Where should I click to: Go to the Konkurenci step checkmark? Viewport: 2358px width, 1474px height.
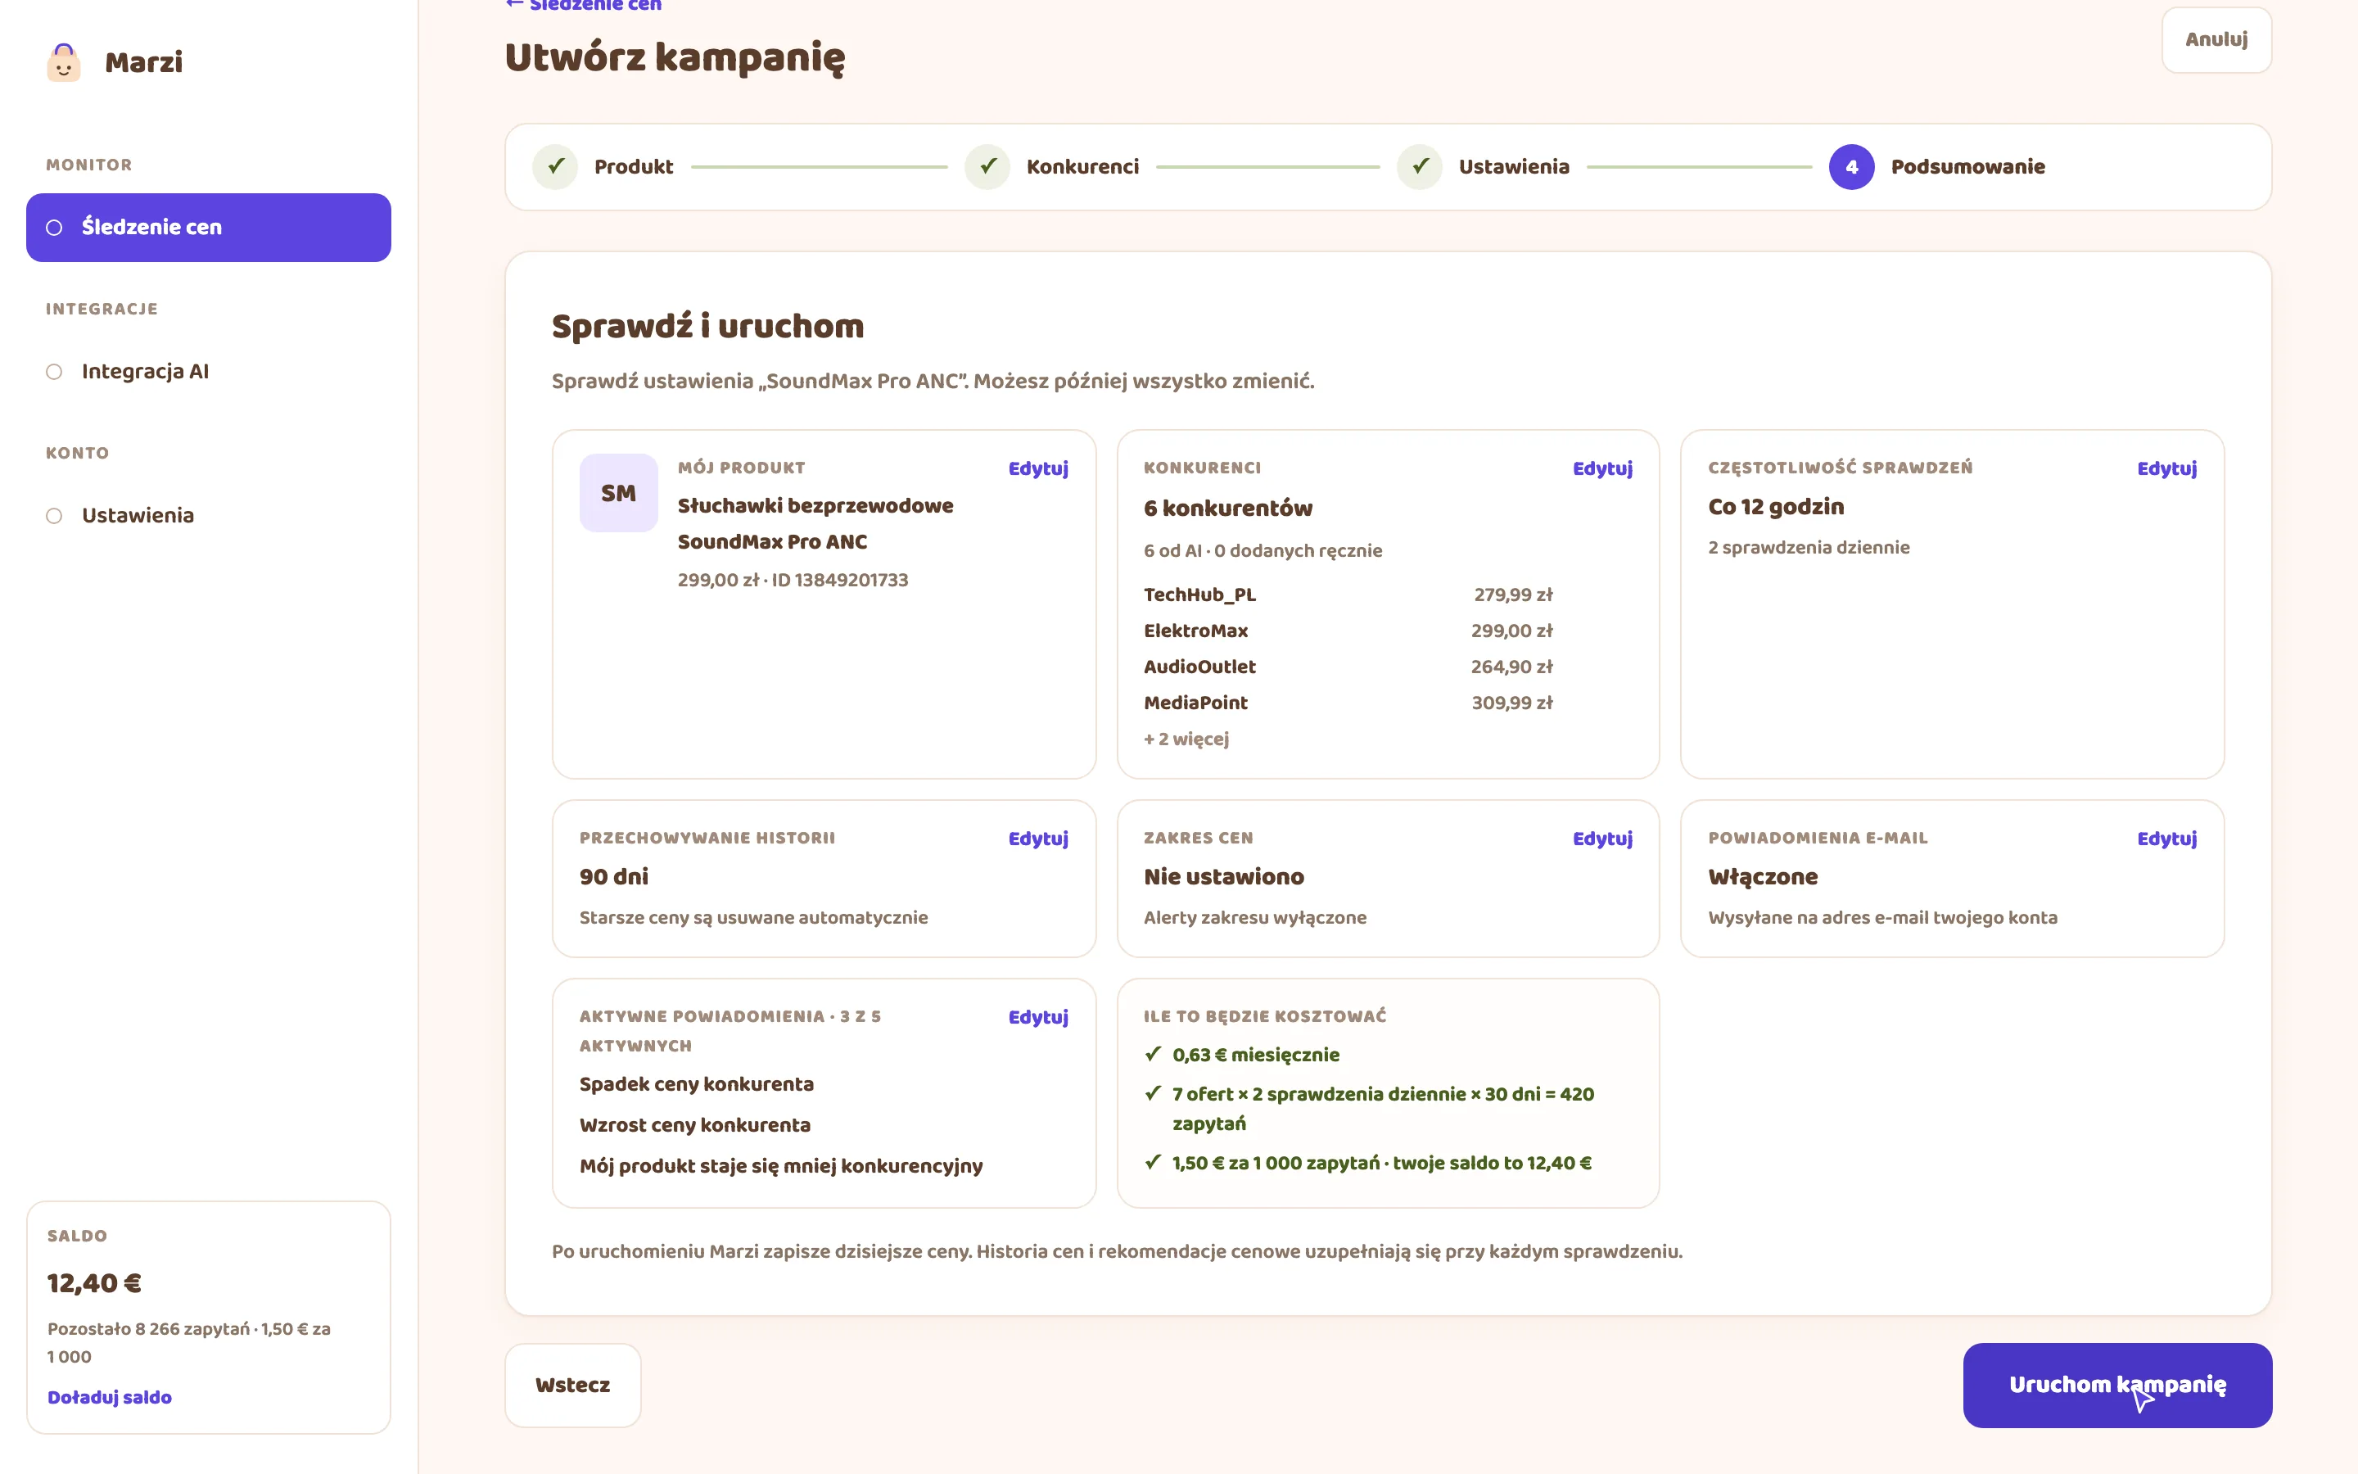click(x=988, y=167)
